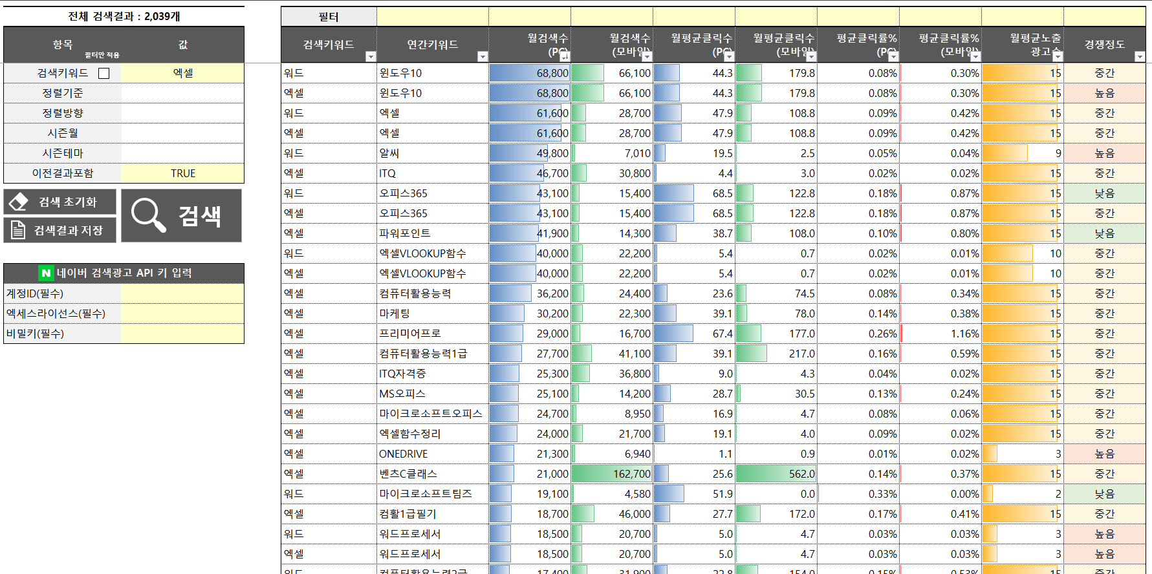Select the 49,800 PC search data bar cell
This screenshot has width=1152, height=574.
(x=530, y=153)
